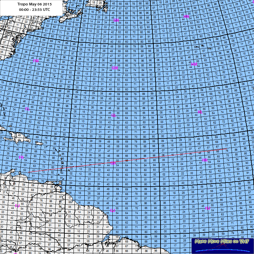
Task: Click the HJ field label
Action: click(208, 208)
